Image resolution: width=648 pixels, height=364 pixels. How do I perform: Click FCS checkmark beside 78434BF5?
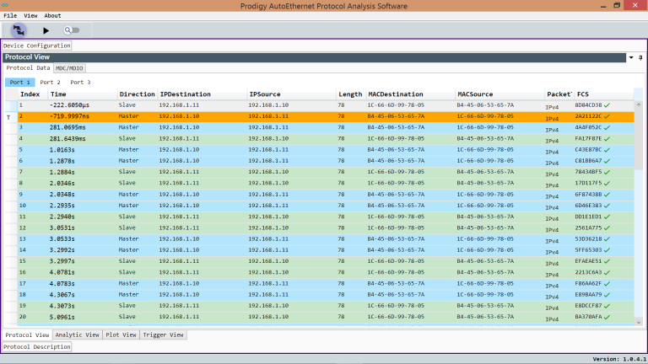tap(607, 173)
